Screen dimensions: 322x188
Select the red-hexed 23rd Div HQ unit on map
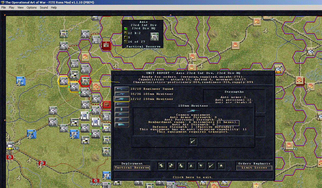[x=85, y=81]
